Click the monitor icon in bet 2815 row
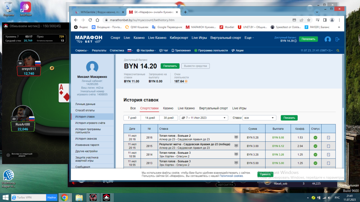Viewport: 360px width, 202px height. pyautogui.click(x=236, y=146)
